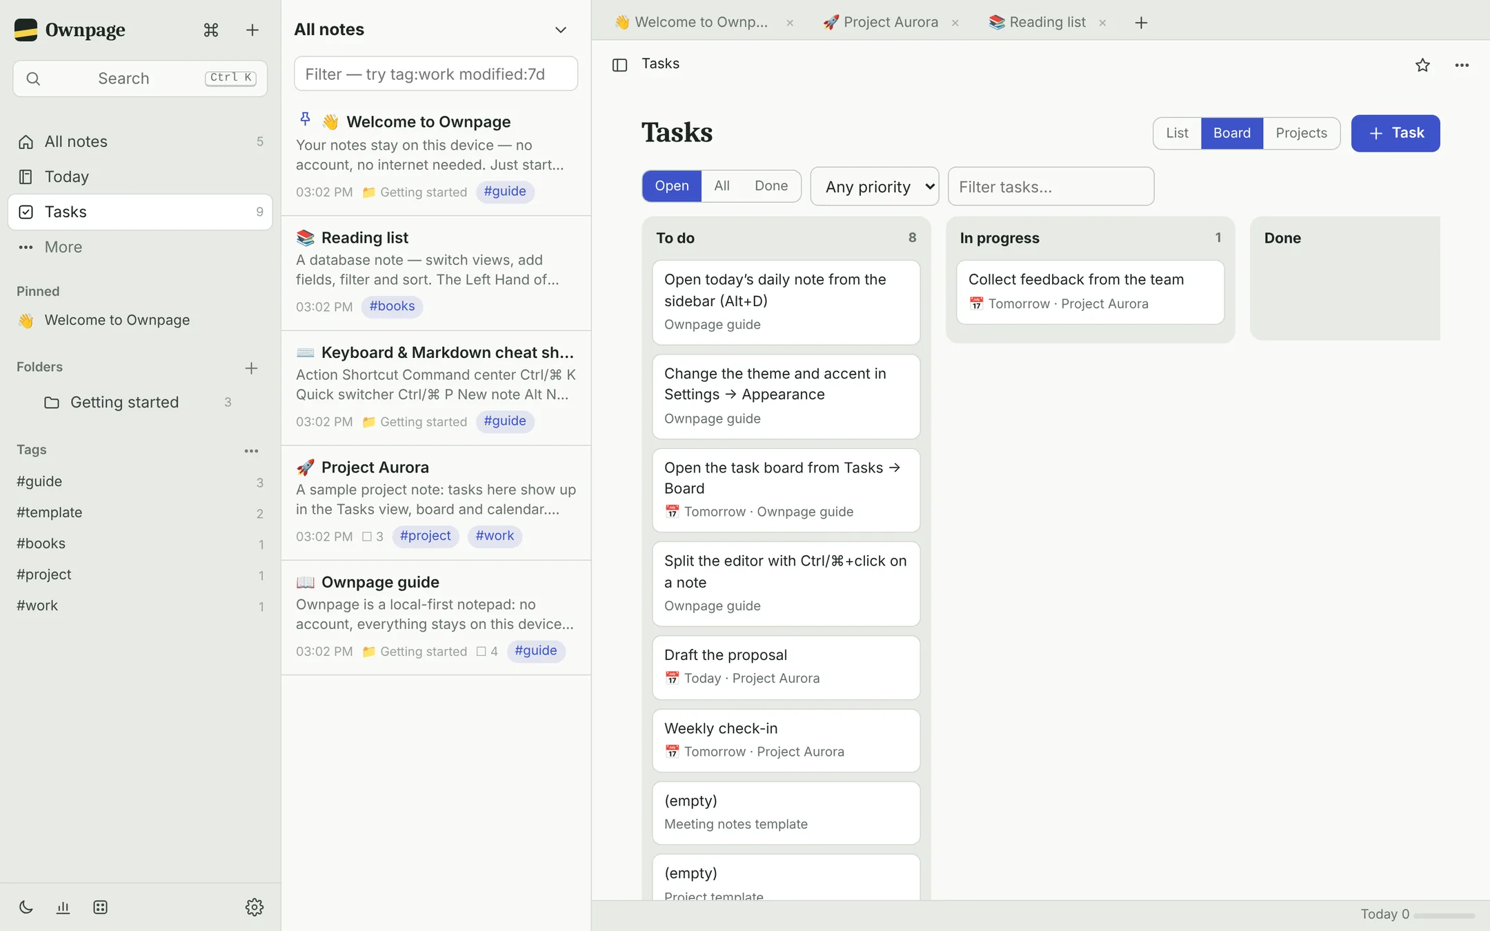Show Done tasks in the status filter

pyautogui.click(x=771, y=186)
